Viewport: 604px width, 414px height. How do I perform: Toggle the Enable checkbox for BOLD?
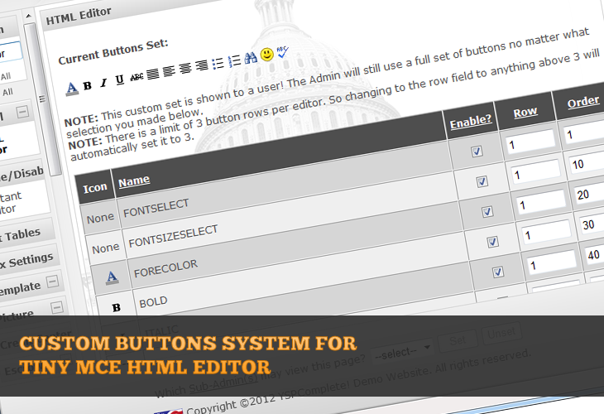coord(492,242)
